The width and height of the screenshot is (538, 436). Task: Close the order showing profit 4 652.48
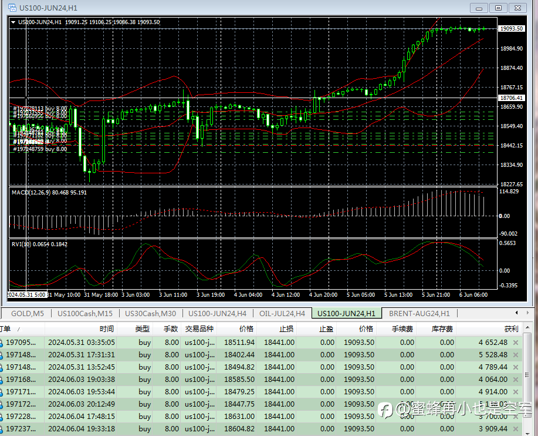click(x=516, y=343)
